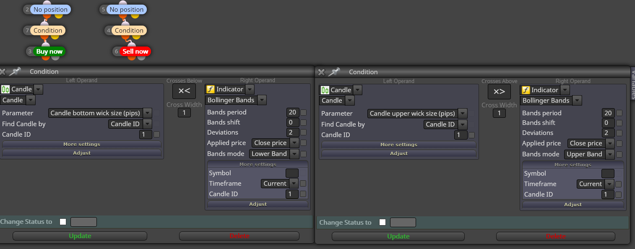Pin the left Condition panel
The height and width of the screenshot is (249, 635).
pos(15,72)
